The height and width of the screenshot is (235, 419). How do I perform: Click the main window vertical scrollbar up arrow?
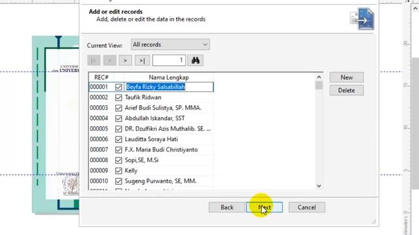click(415, 8)
